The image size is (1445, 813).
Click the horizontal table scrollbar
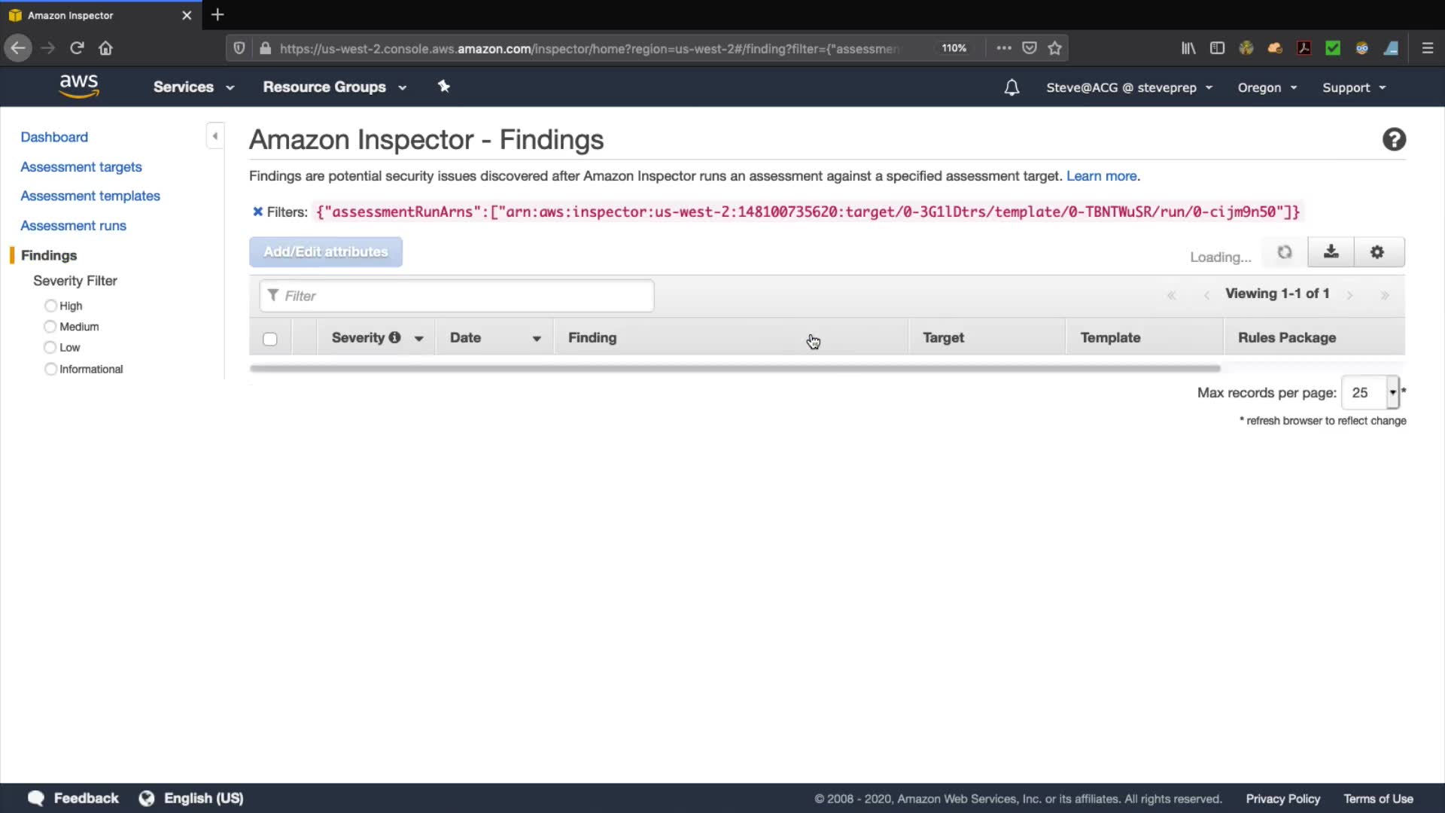click(x=735, y=369)
